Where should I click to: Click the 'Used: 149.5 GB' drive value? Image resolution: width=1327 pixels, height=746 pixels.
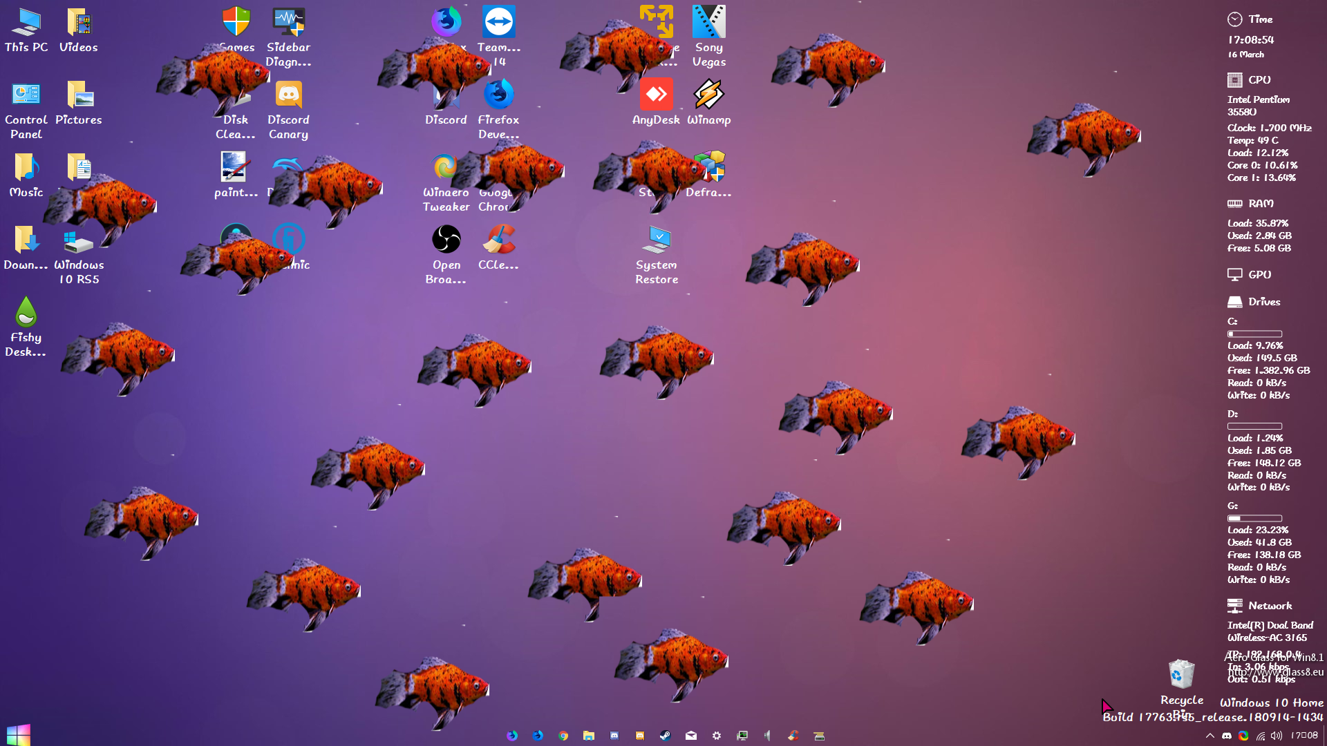(1262, 358)
